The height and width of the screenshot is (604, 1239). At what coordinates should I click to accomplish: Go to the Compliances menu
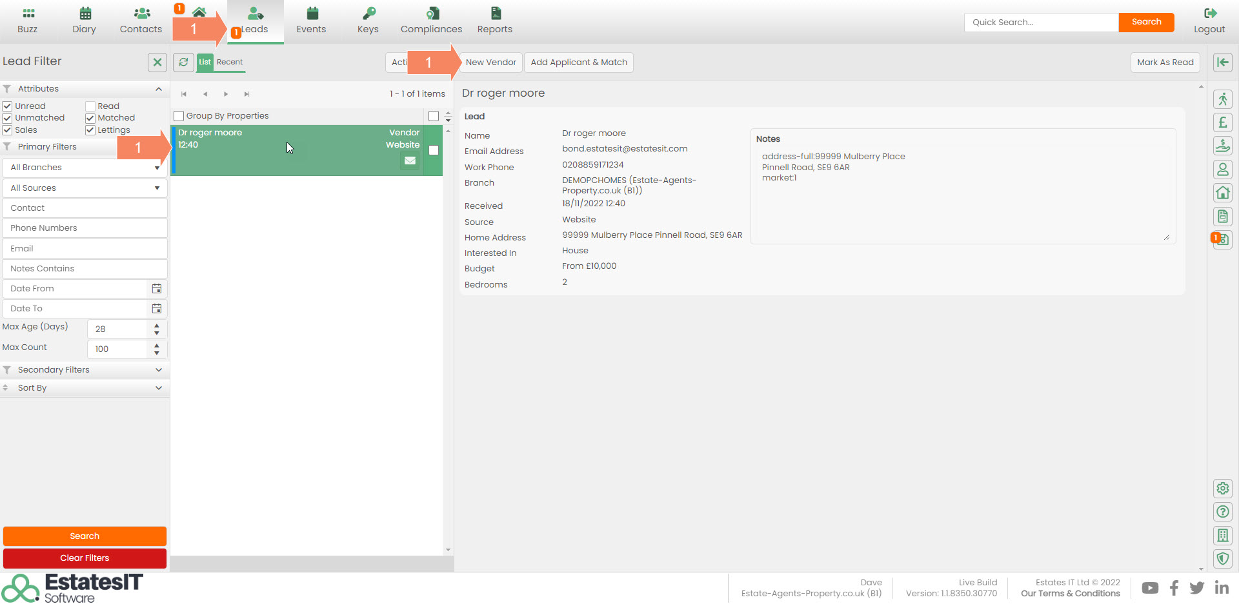431,21
